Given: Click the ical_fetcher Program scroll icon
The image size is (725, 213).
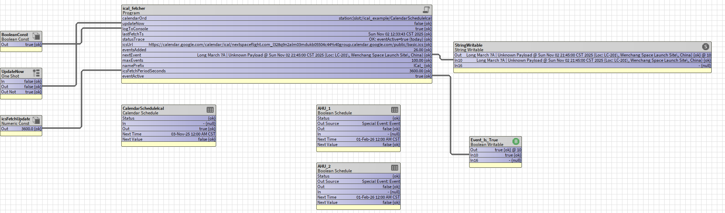Looking at the screenshot, I should [426, 10].
